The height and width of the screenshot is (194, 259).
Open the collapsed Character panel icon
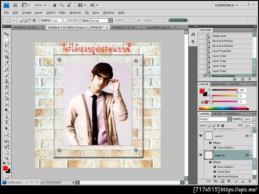pos(193,34)
